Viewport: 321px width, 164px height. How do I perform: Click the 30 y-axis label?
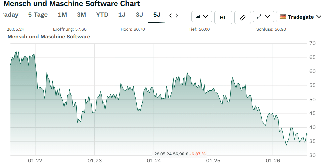click(x=312, y=155)
